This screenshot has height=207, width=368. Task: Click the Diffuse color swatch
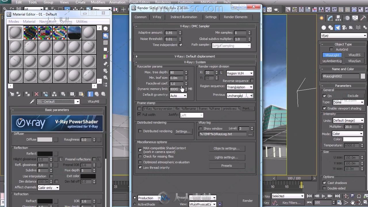[45, 140]
